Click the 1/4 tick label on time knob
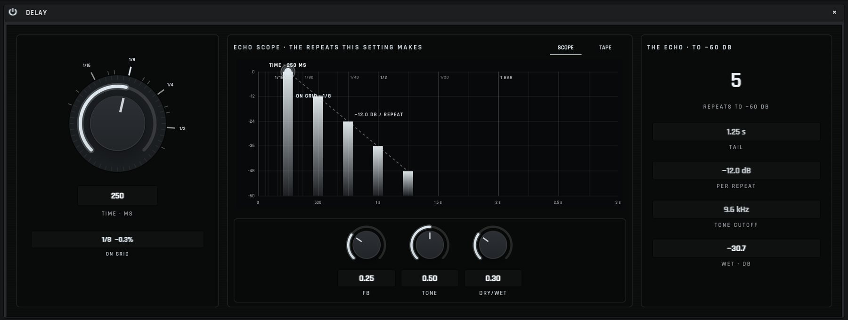 (170, 85)
